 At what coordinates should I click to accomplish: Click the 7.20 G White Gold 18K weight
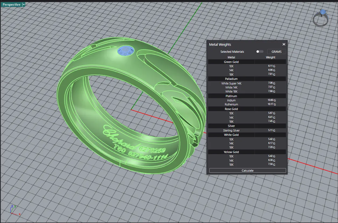[272, 147]
